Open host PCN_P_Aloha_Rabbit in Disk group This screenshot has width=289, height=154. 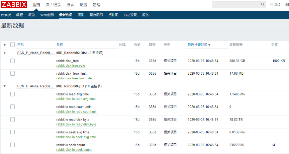point(36,53)
